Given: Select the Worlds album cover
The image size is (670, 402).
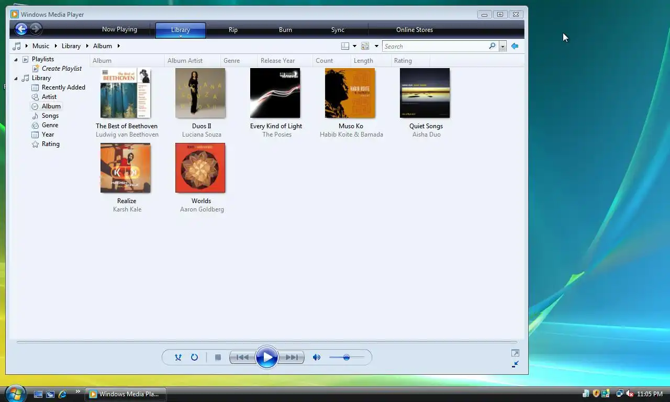Looking at the screenshot, I should [200, 168].
